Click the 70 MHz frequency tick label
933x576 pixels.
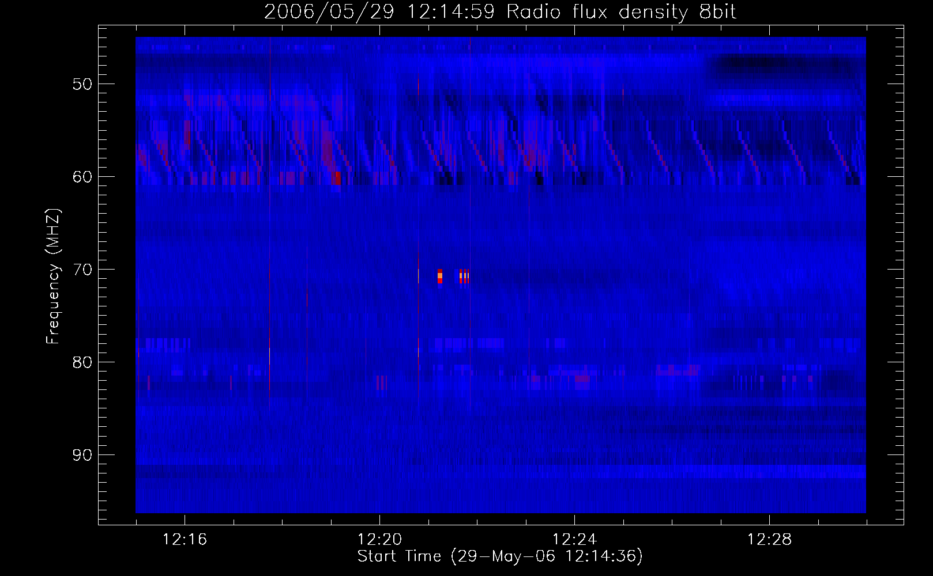point(82,270)
